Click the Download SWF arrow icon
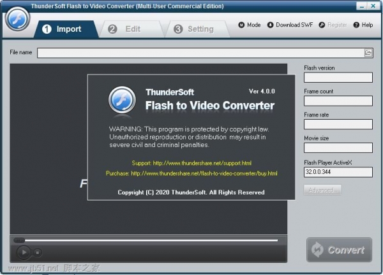This screenshot has width=383, height=275. coord(270,25)
